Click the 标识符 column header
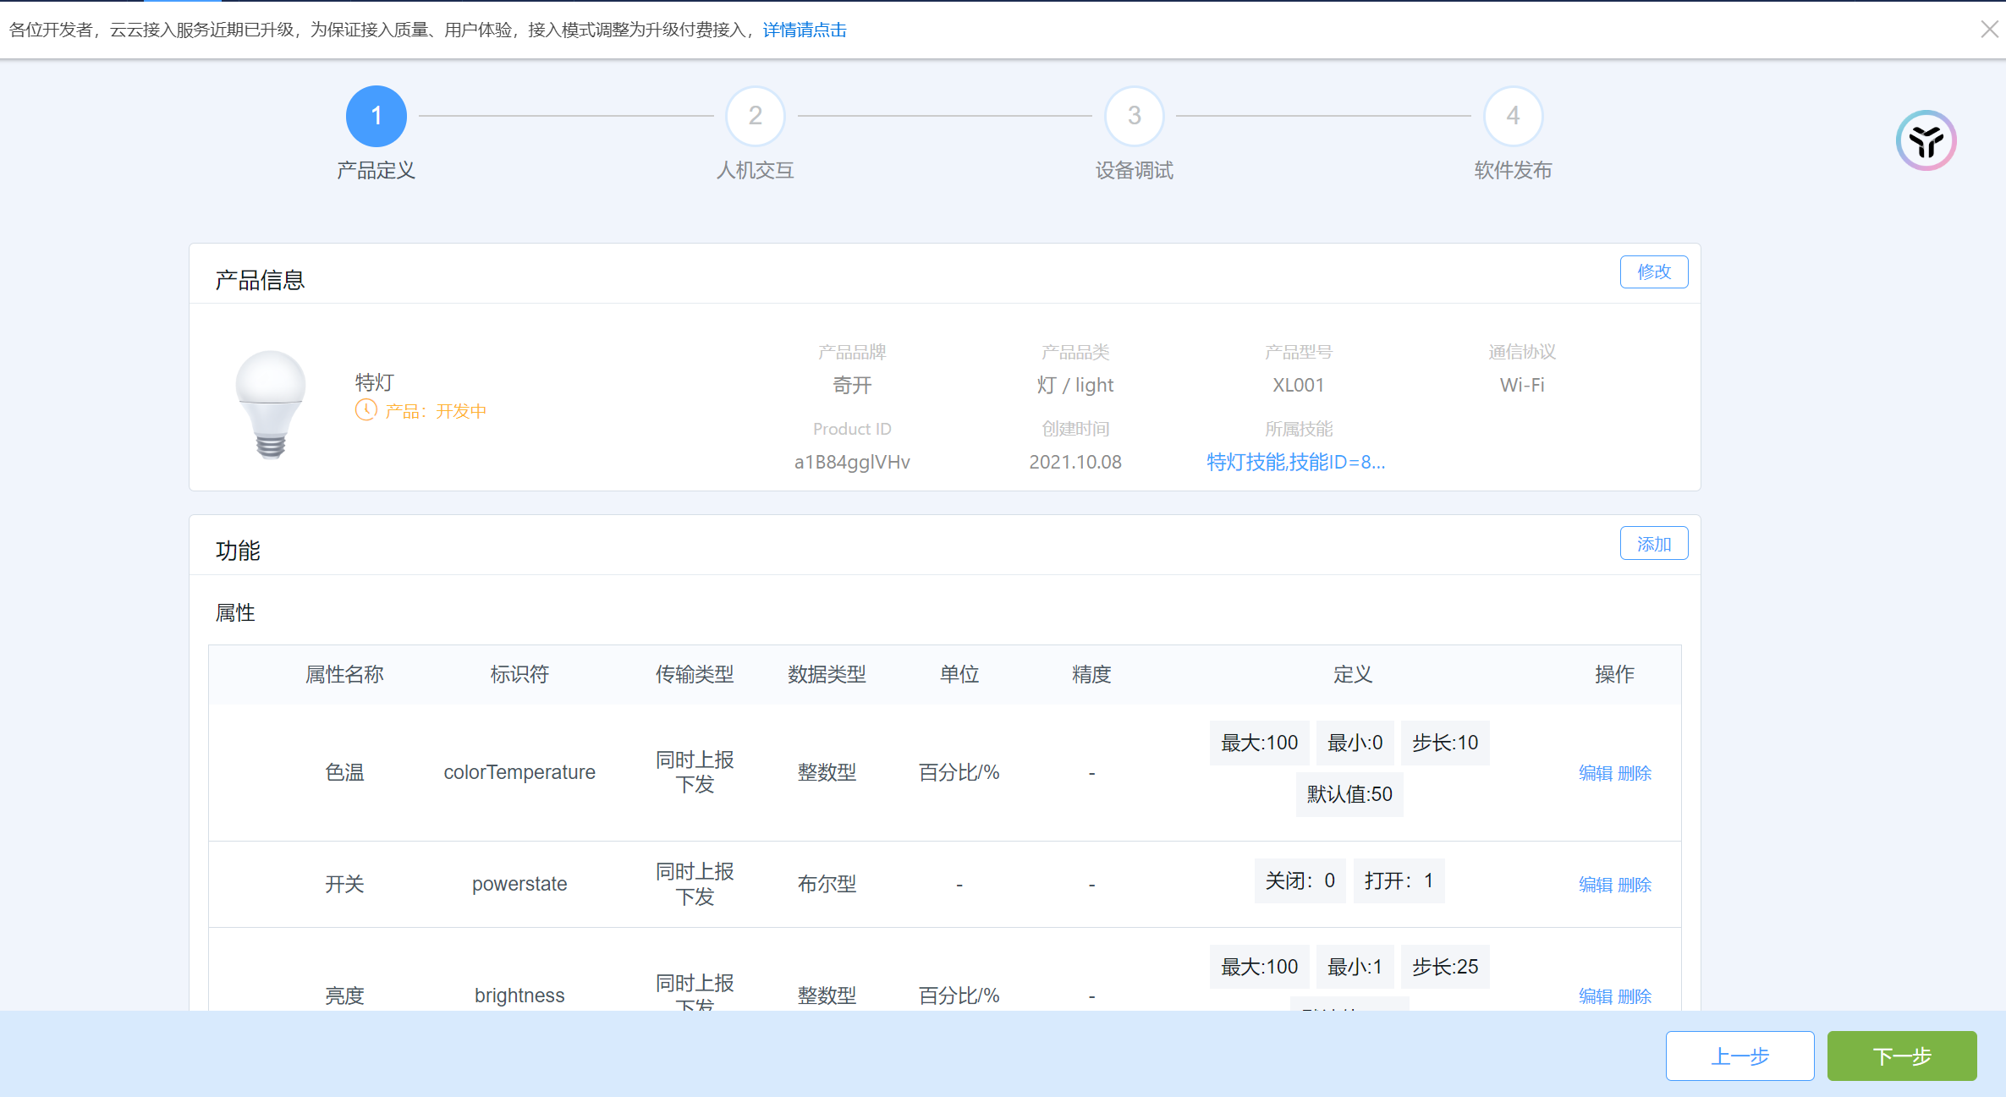2006x1097 pixels. point(519,674)
